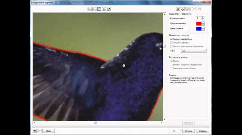Image resolution: width=242 pixels, height=135 pixels.
Task: Select the Eraser tool
Action: pos(187,9)
